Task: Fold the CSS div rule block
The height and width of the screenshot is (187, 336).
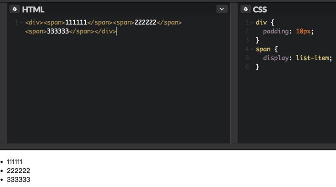Action: click(252, 23)
